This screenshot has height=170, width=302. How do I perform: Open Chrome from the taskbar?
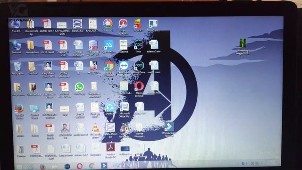pyautogui.click(x=92, y=166)
